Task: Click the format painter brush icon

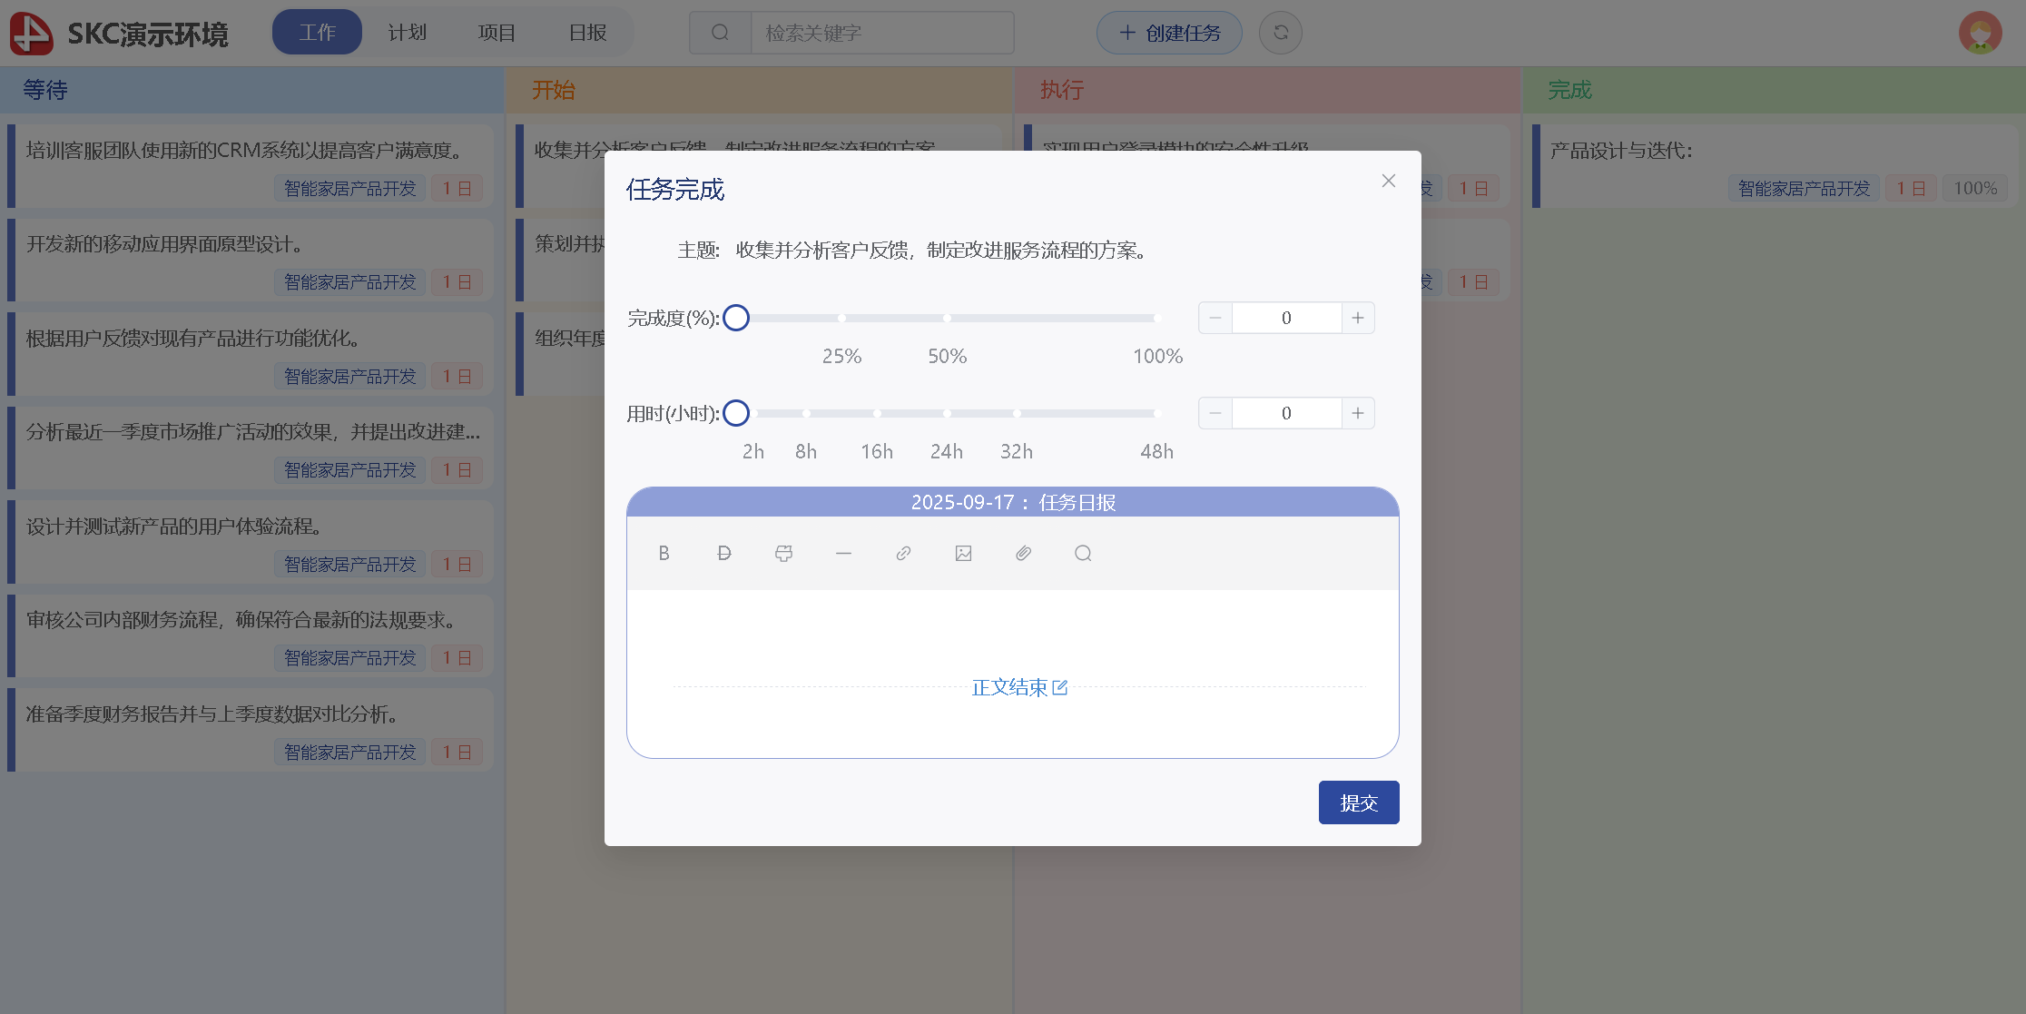Action: coord(783,553)
